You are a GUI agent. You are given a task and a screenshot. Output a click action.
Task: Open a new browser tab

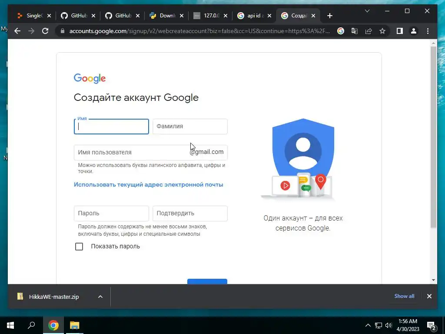(329, 16)
